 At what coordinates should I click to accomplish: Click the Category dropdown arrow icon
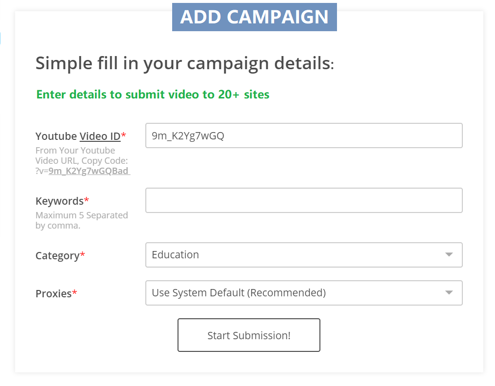tap(449, 255)
